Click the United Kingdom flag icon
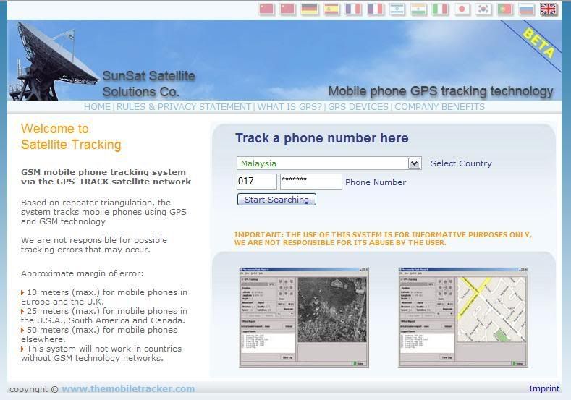571x400 pixels. tap(548, 9)
